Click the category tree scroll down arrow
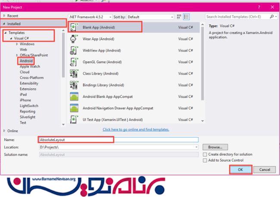This screenshot has height=197, width=280. 63,124
